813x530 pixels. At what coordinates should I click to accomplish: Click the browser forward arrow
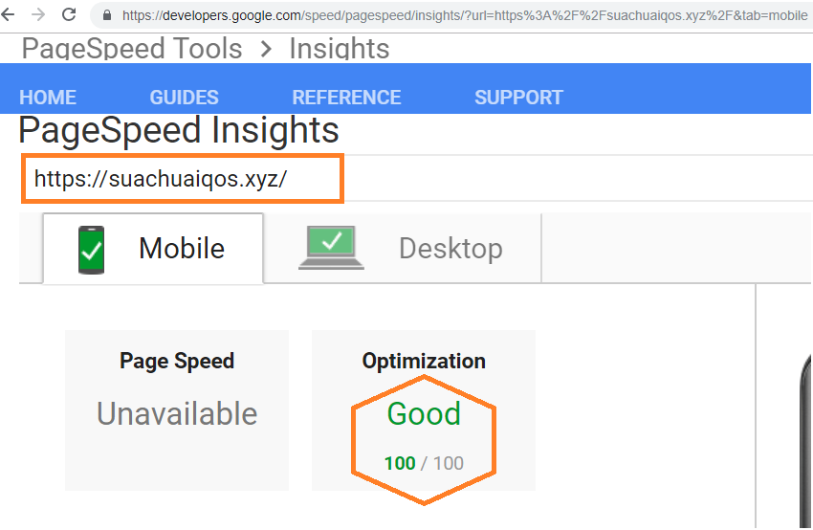37,14
